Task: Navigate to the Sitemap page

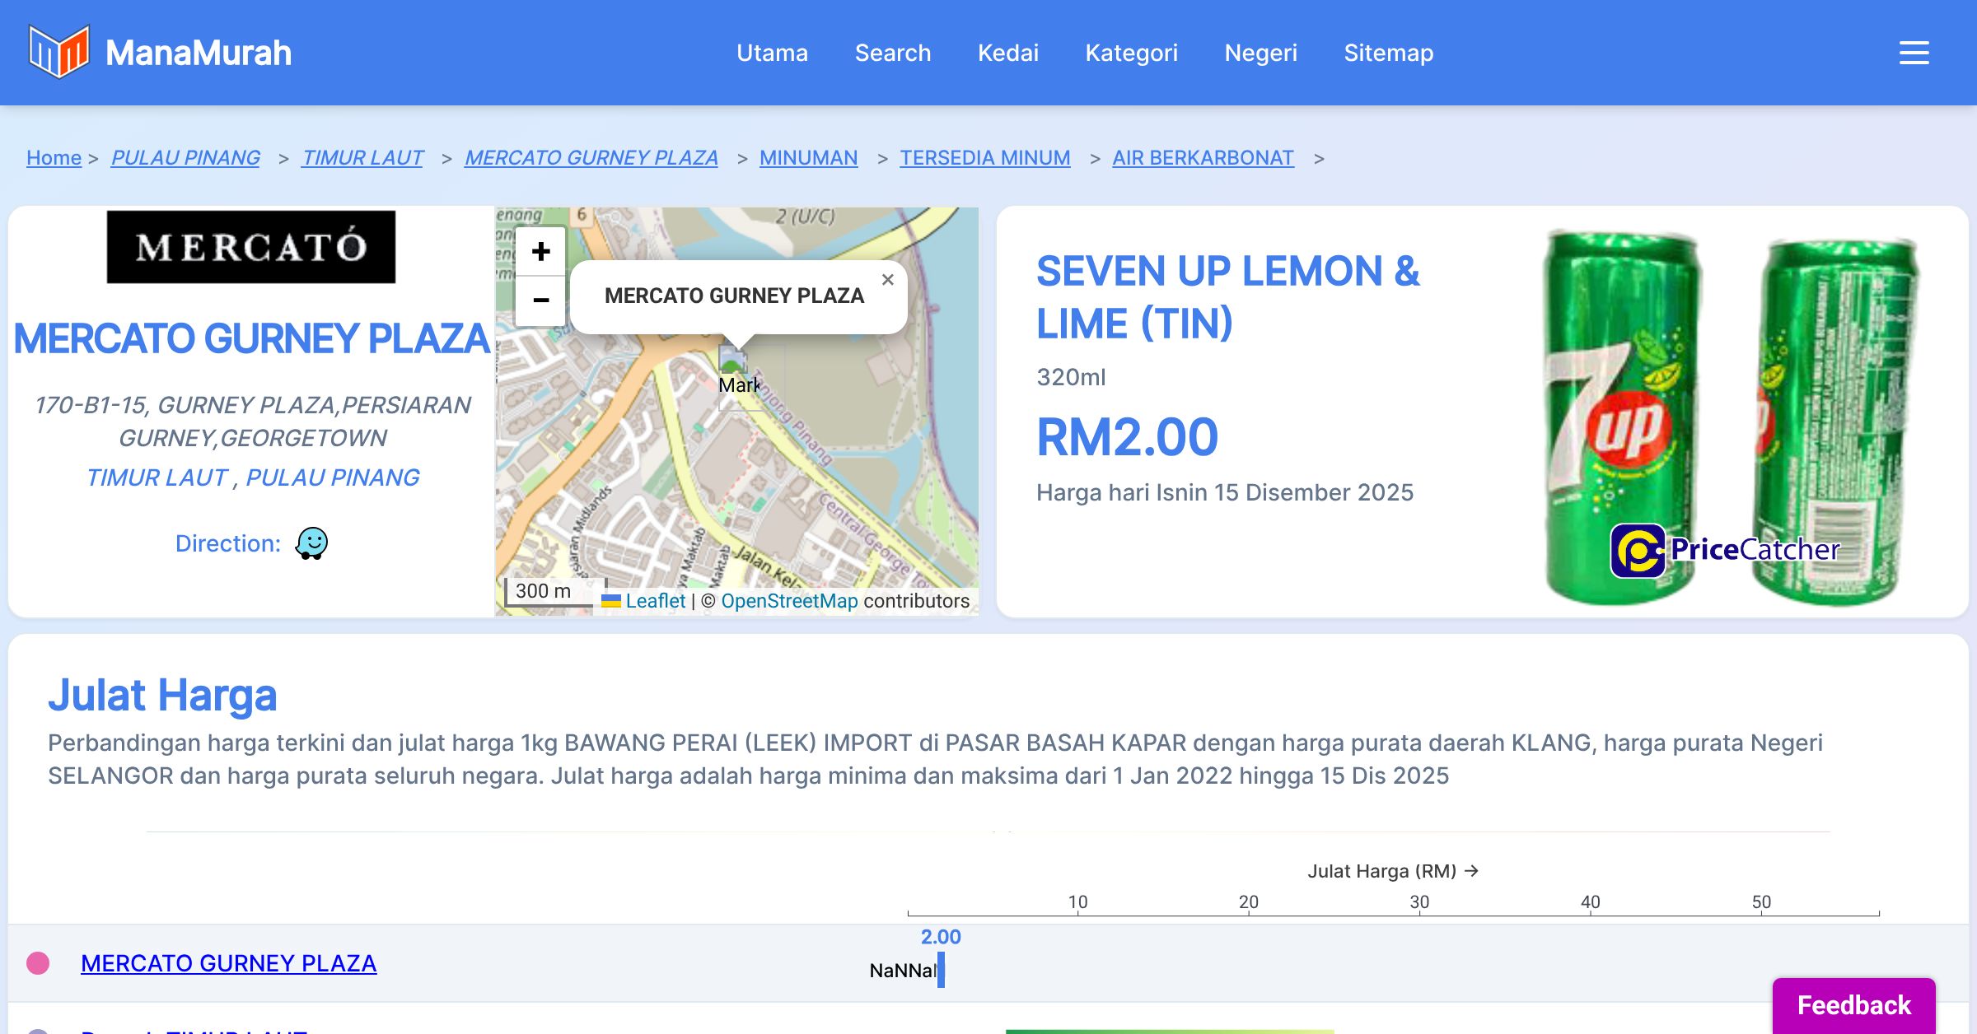Action: [1388, 53]
